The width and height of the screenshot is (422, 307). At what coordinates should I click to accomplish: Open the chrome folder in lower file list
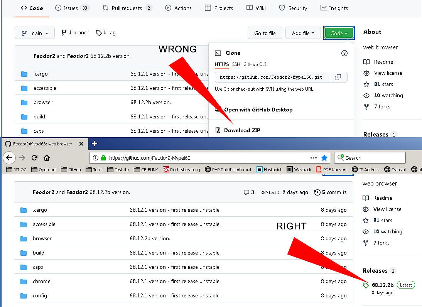pyautogui.click(x=41, y=281)
